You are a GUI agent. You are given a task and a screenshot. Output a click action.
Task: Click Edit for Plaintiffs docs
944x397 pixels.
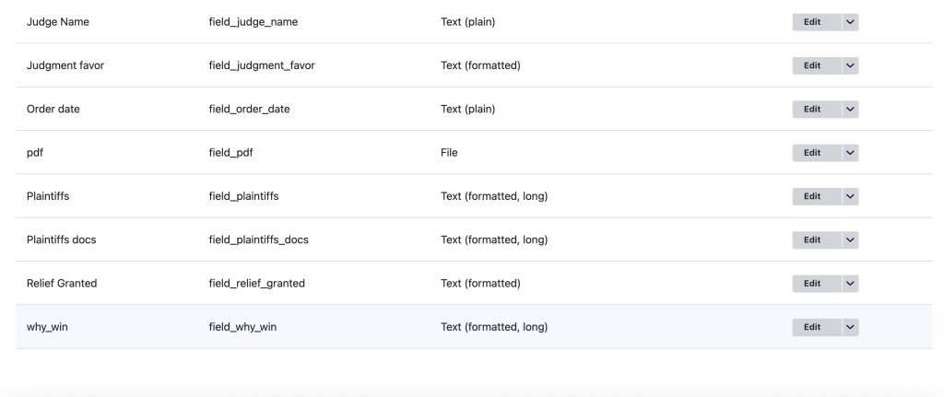tap(812, 239)
